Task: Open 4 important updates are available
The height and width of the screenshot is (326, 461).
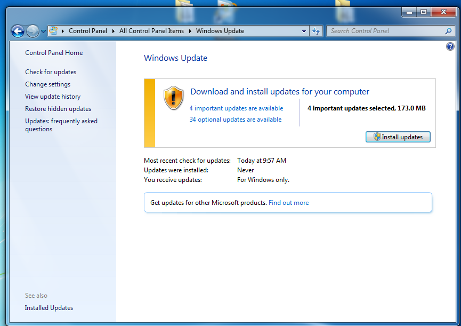Action: [x=236, y=108]
